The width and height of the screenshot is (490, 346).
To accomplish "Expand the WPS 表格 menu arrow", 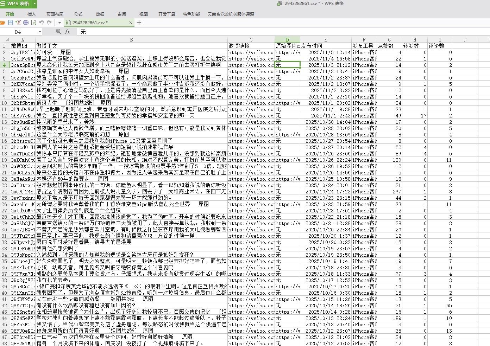I will click(x=34, y=4).
